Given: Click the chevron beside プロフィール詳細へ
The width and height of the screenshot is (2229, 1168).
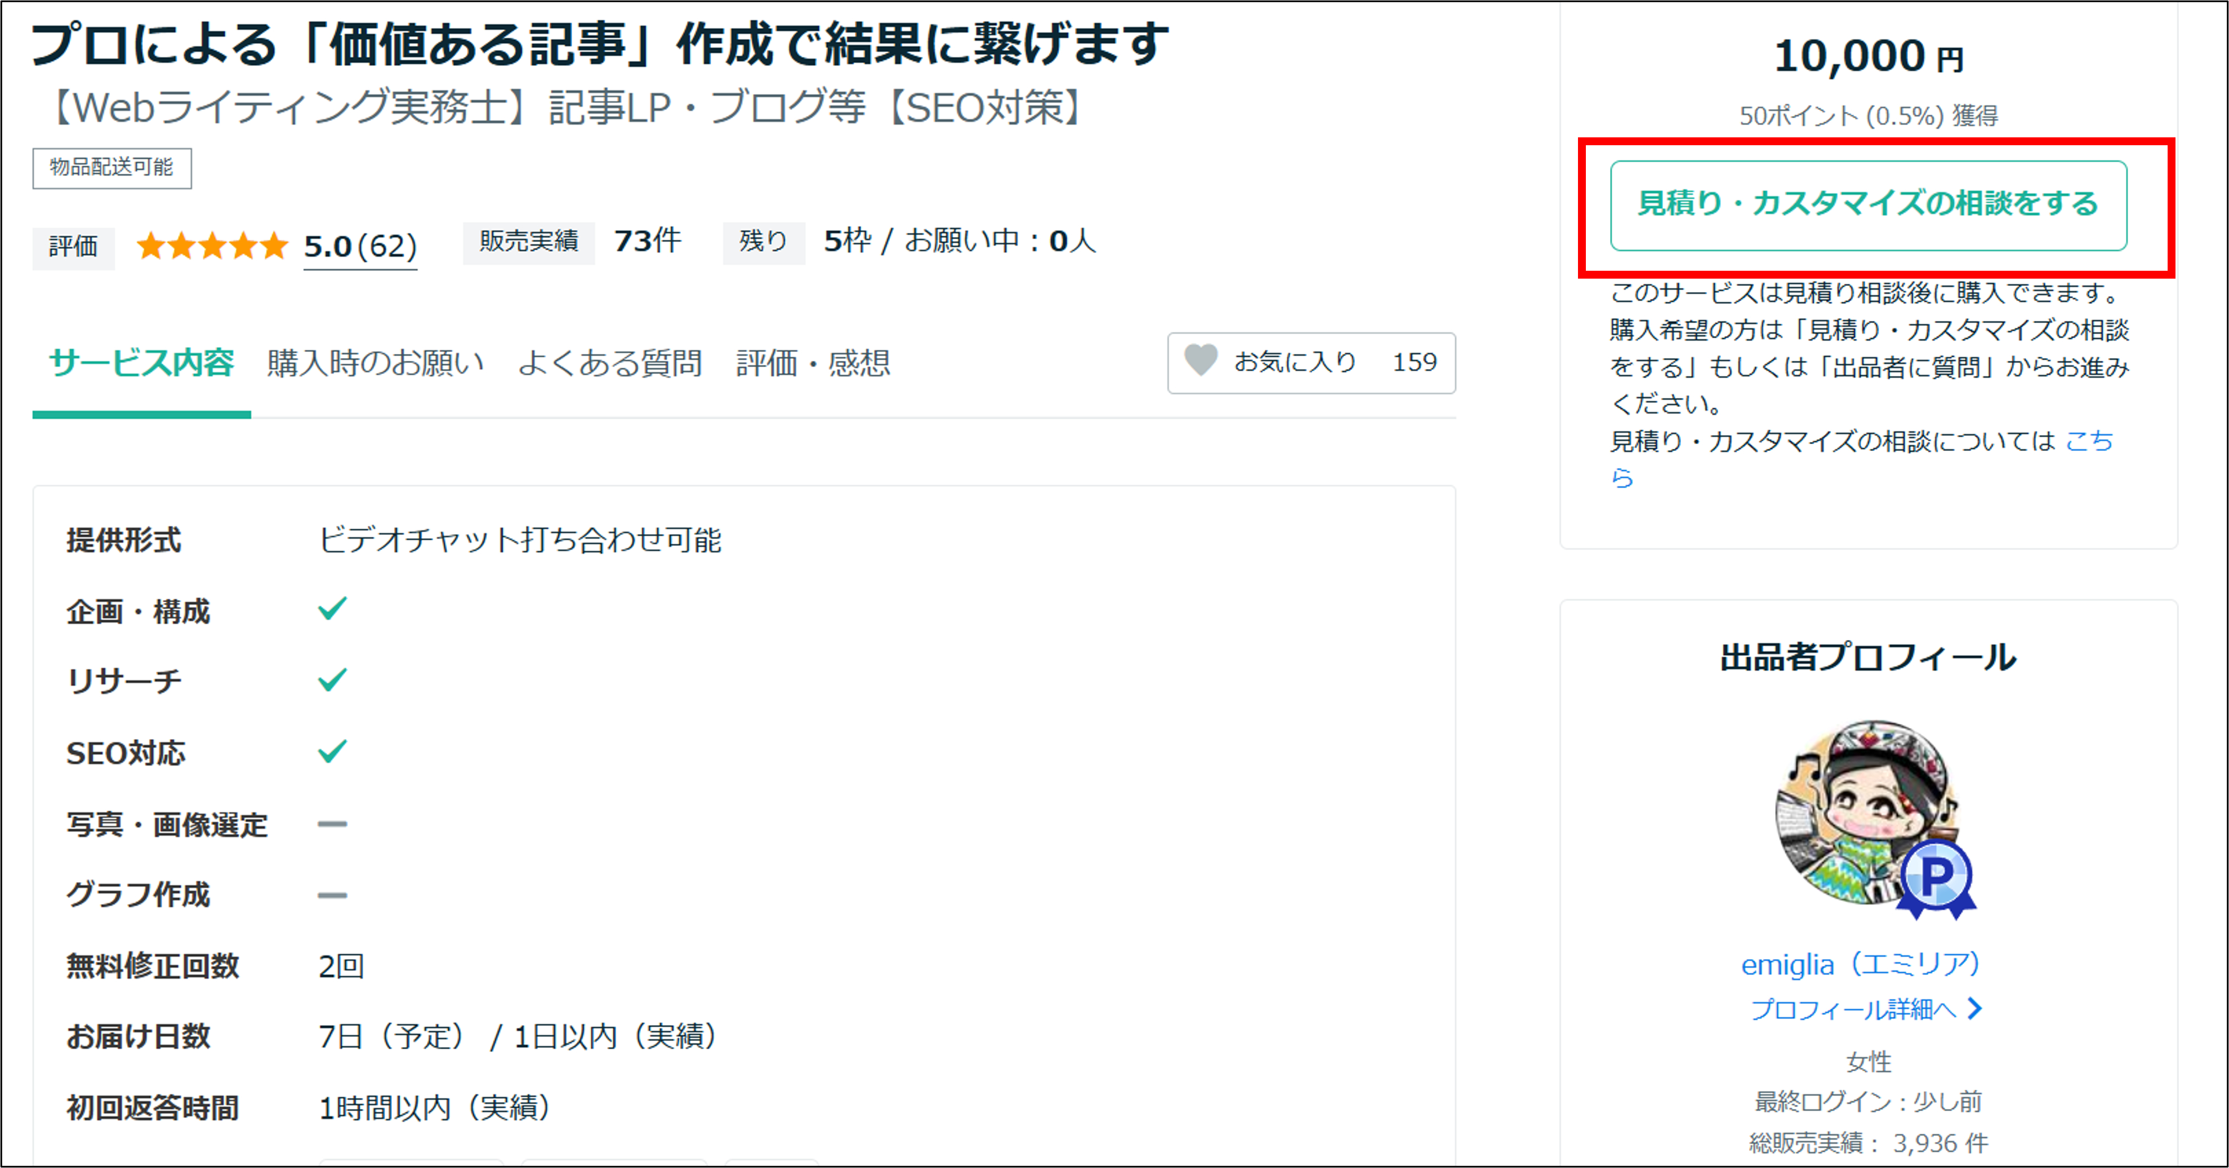Looking at the screenshot, I should 1974,1008.
